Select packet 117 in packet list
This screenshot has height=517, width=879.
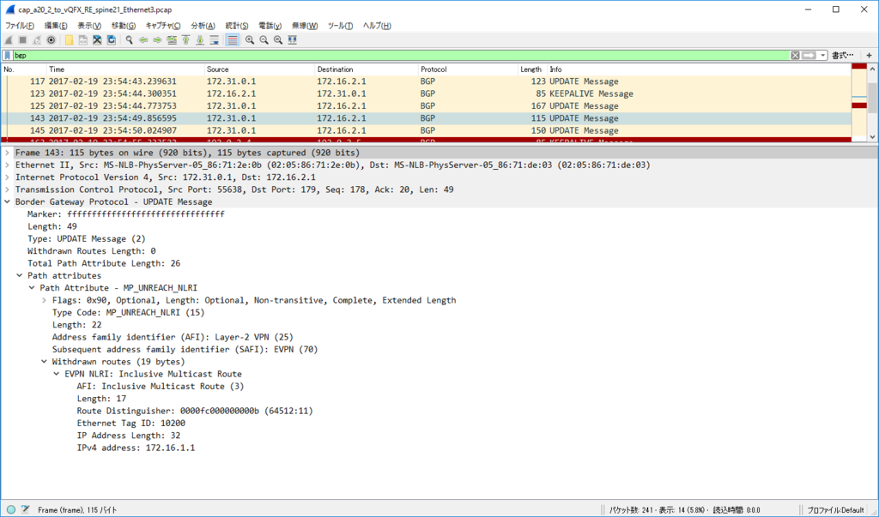coord(426,81)
